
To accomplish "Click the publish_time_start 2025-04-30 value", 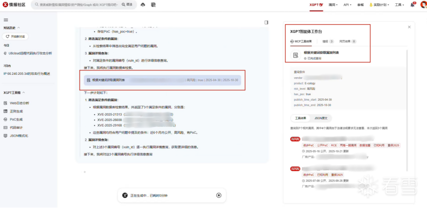I will pyautogui.click(x=325, y=100).
